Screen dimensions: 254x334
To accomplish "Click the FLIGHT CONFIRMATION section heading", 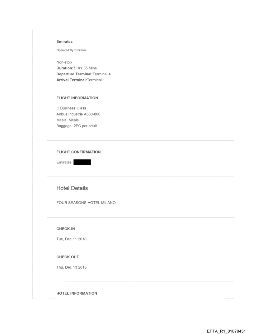I will 78,152.
